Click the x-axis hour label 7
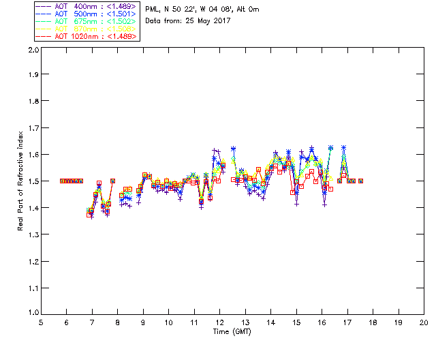 pos(92,322)
